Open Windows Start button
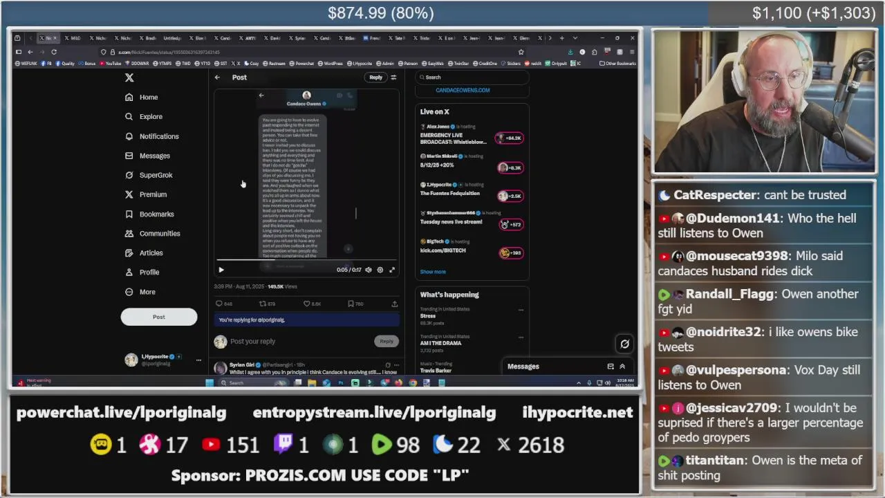This screenshot has height=498, width=885. (x=209, y=382)
